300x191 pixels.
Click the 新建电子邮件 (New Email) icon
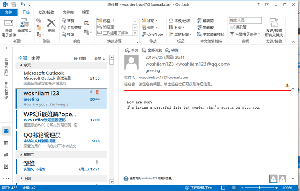[x=8, y=23]
